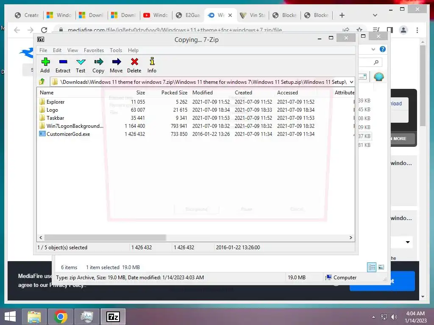434x325 pixels.
Task: Click the 7z icon in window title bar
Action: pos(41,39)
